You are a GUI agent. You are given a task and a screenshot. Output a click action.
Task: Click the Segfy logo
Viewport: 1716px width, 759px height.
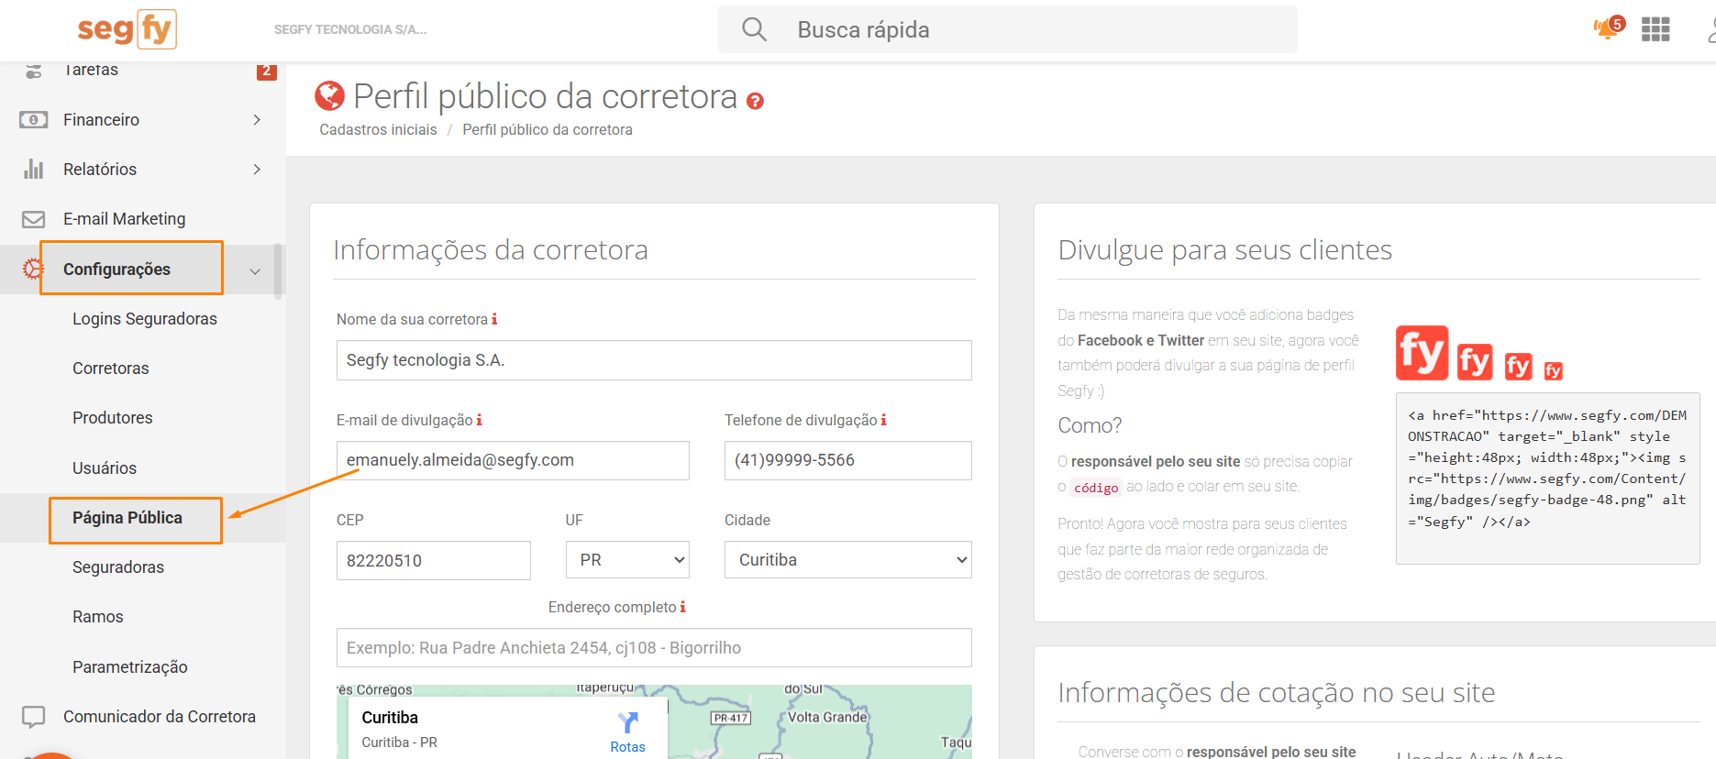click(x=127, y=29)
